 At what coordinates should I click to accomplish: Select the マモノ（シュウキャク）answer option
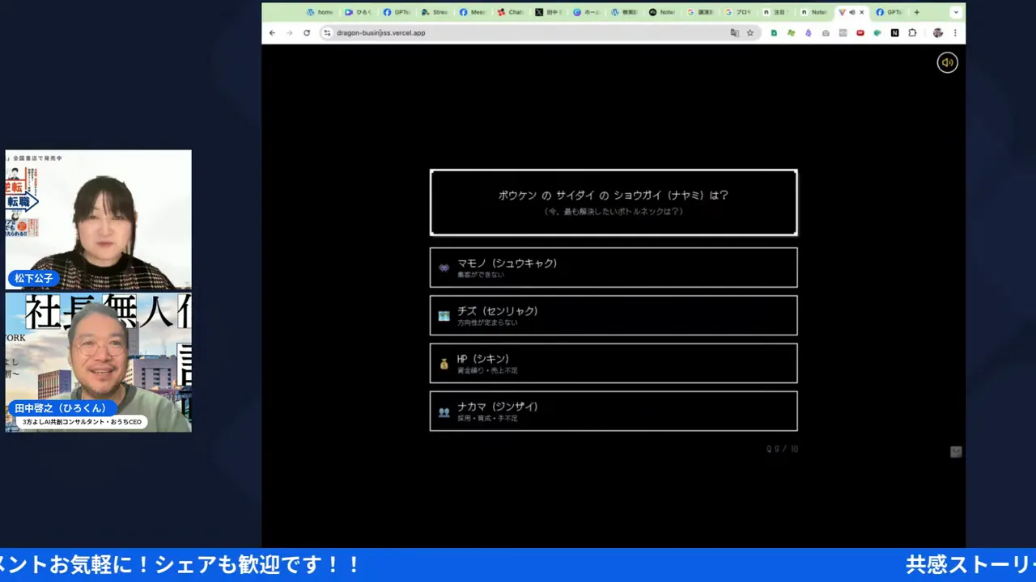pos(613,268)
